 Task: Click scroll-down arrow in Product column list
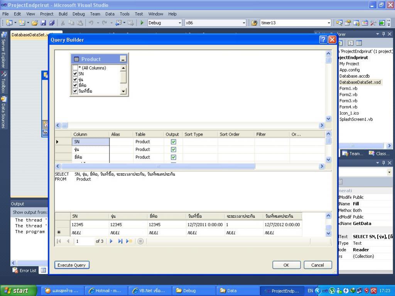click(123, 91)
